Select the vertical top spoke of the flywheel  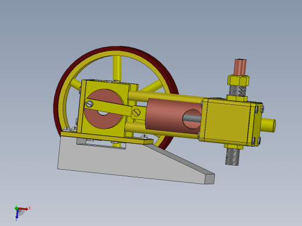tap(117, 68)
